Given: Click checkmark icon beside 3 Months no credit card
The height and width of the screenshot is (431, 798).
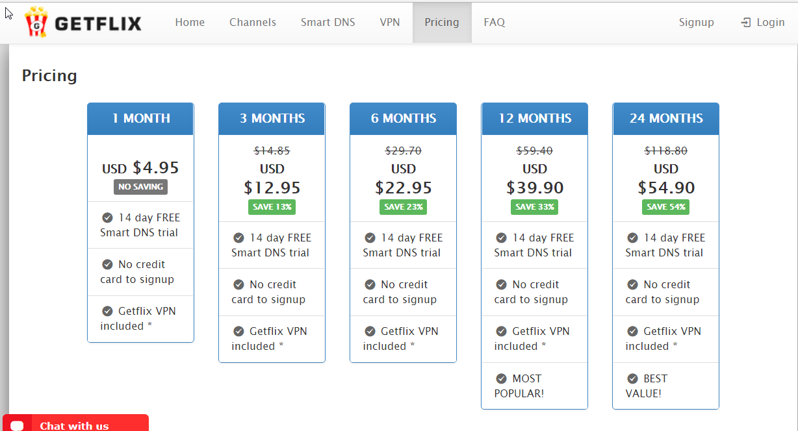Looking at the screenshot, I should point(238,284).
